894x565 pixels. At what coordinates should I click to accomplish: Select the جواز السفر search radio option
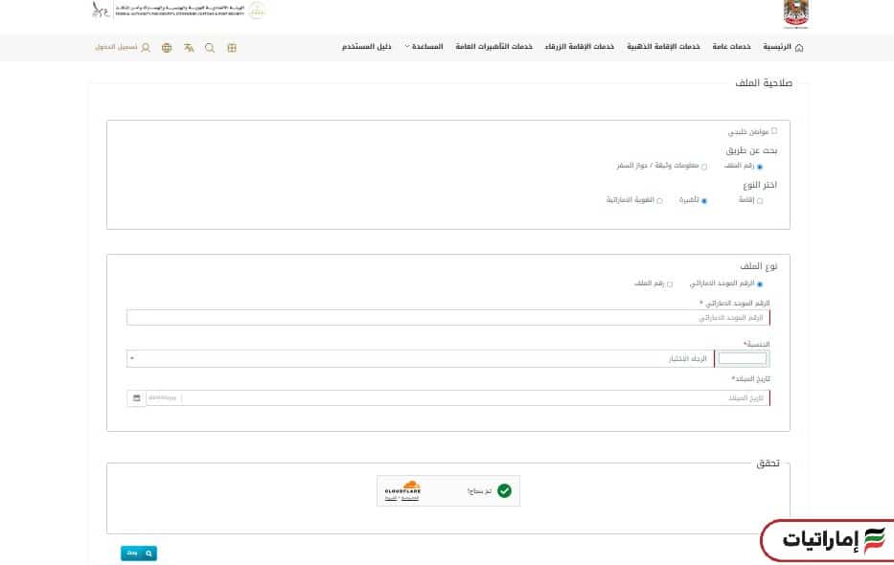[x=704, y=167]
